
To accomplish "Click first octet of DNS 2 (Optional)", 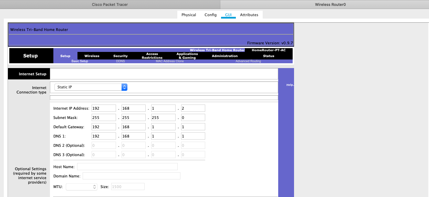I will tap(104, 145).
